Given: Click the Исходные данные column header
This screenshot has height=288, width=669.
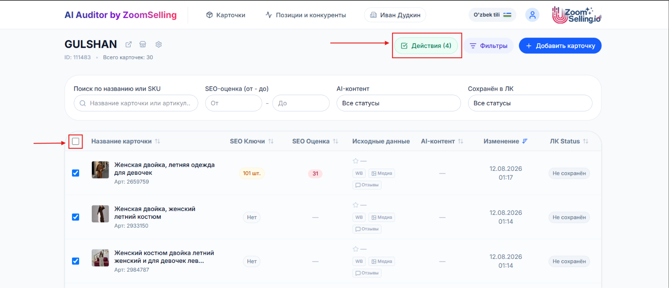Looking at the screenshot, I should click(381, 141).
